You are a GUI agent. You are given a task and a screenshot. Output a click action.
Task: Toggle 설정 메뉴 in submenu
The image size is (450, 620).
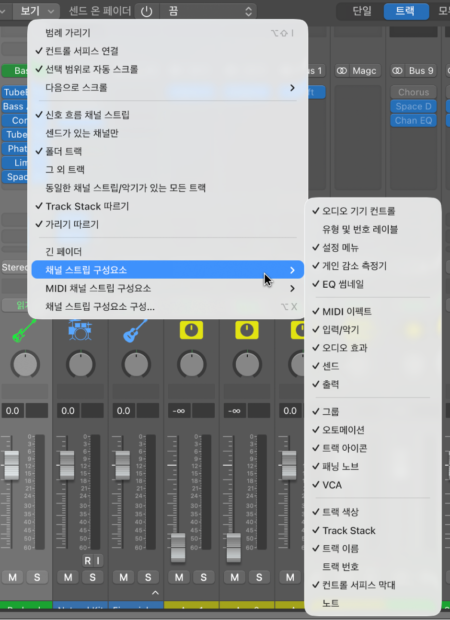coord(373,247)
